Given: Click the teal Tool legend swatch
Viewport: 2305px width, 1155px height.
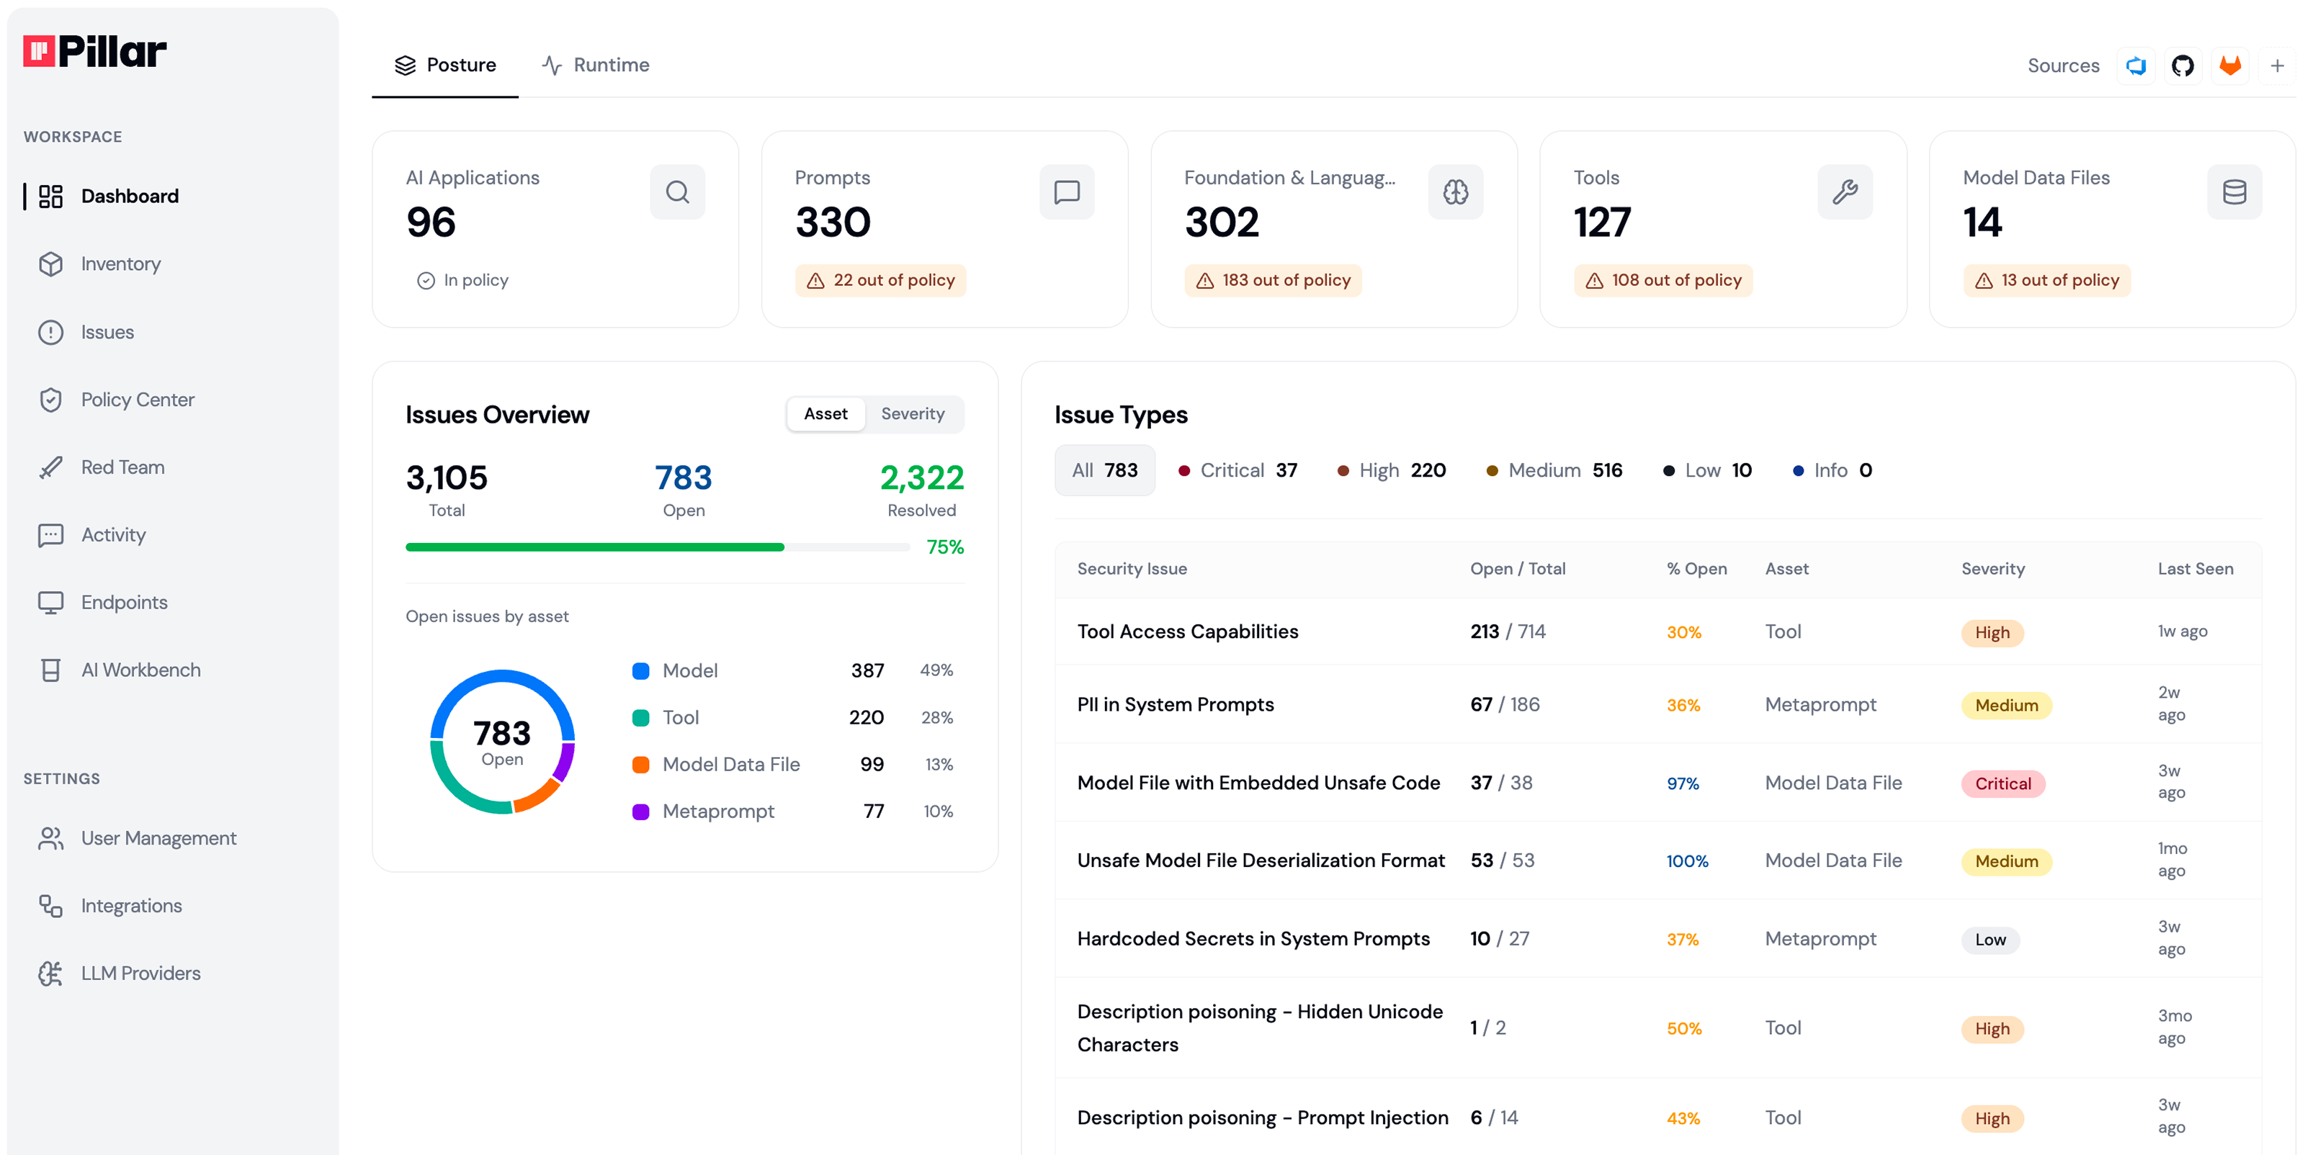Looking at the screenshot, I should coord(640,717).
